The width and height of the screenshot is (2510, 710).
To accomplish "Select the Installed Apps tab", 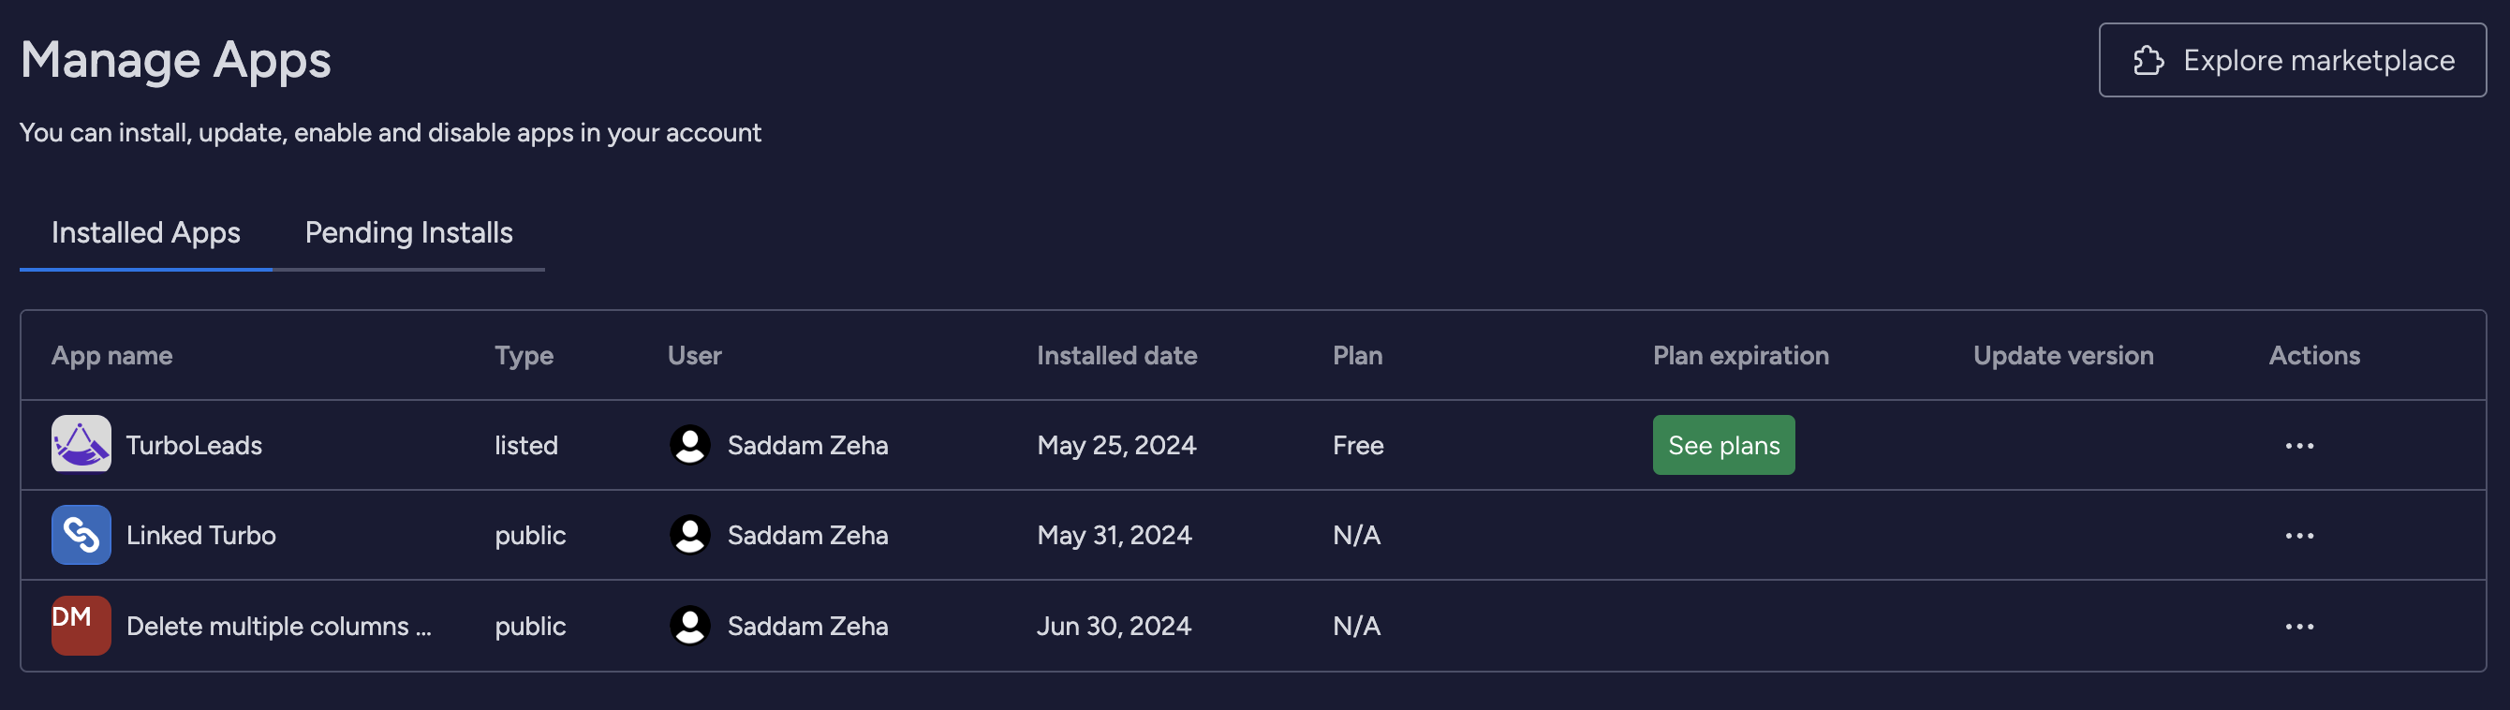I will pos(146,233).
